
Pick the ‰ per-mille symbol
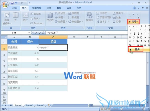click(130, 45)
